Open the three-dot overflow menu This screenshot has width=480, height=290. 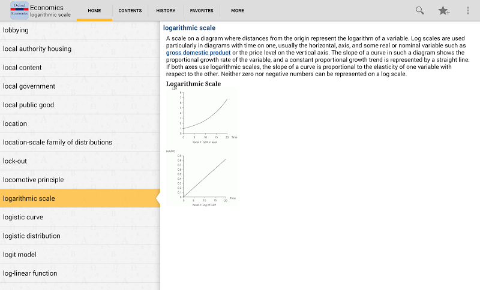(x=468, y=10)
